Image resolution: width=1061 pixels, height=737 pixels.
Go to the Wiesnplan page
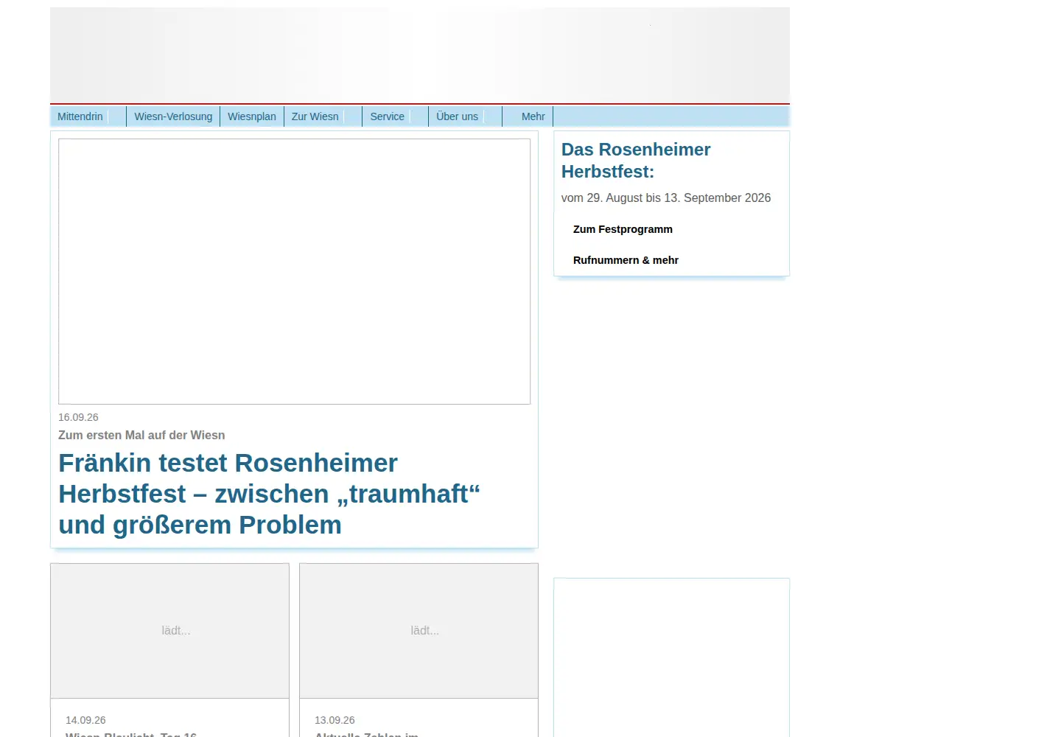(252, 116)
